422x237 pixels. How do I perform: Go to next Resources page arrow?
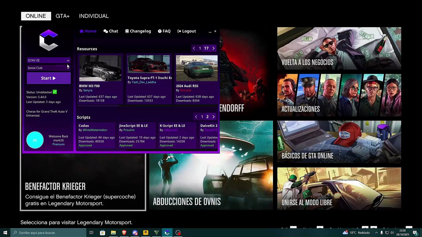[214, 48]
